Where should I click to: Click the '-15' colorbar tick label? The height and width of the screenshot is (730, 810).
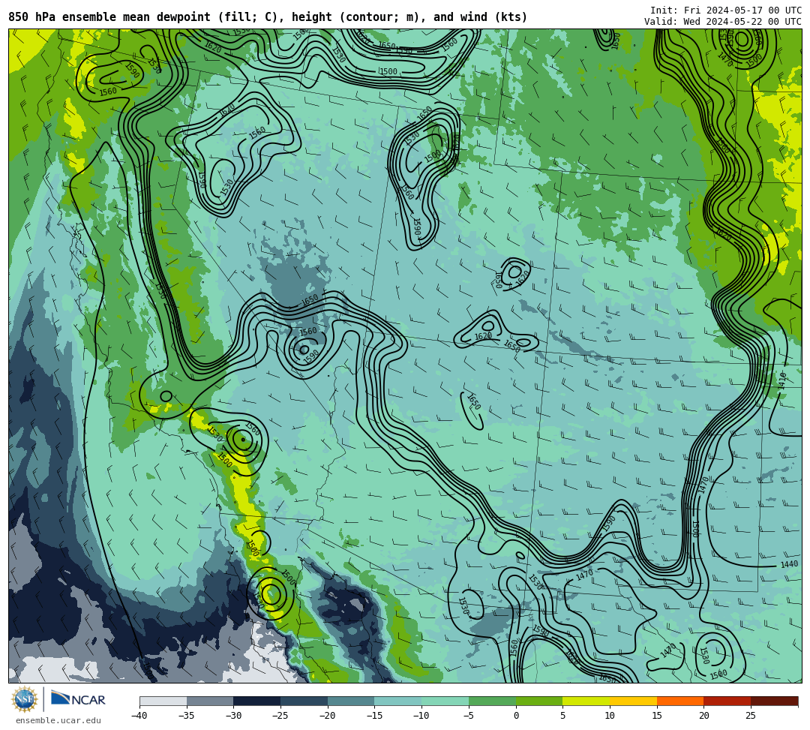point(374,716)
